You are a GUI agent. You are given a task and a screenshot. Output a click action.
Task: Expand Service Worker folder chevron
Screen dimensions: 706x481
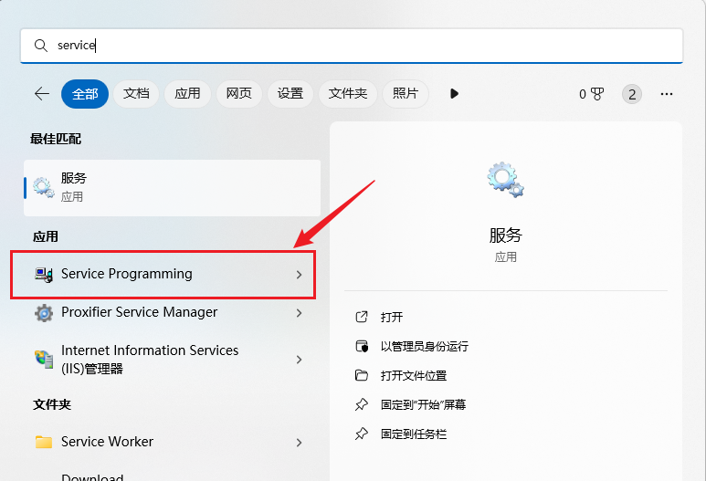click(299, 443)
